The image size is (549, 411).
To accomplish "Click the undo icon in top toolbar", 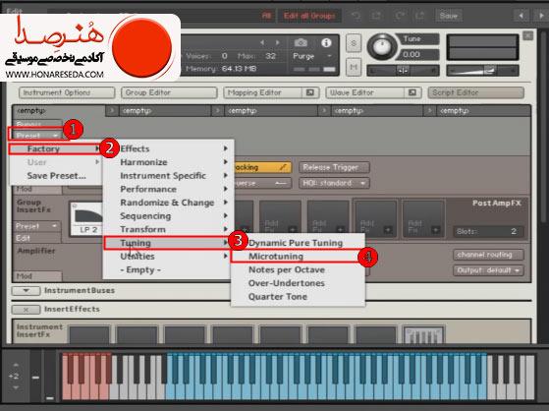I will point(356,16).
